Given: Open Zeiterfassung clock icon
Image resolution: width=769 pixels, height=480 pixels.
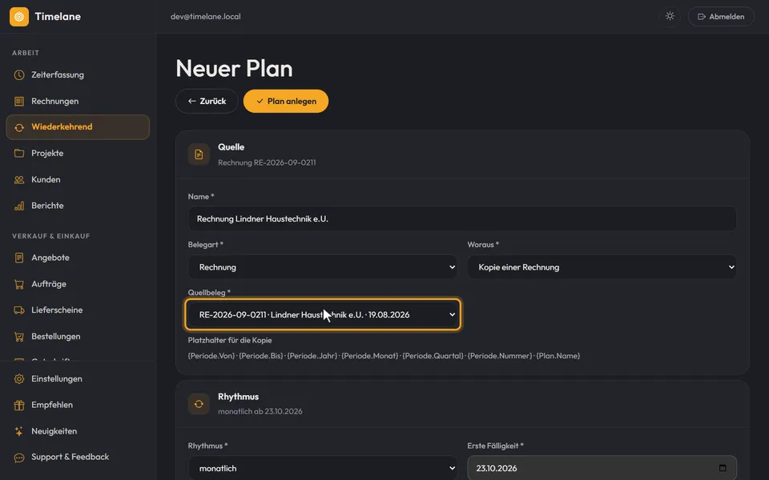Looking at the screenshot, I should 19,75.
